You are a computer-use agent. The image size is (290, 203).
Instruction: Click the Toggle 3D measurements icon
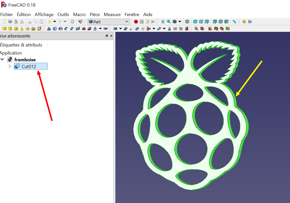222,29
